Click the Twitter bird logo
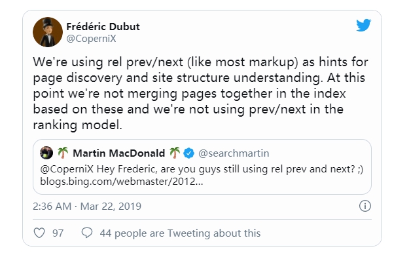409x257 pixels. pos(364,25)
